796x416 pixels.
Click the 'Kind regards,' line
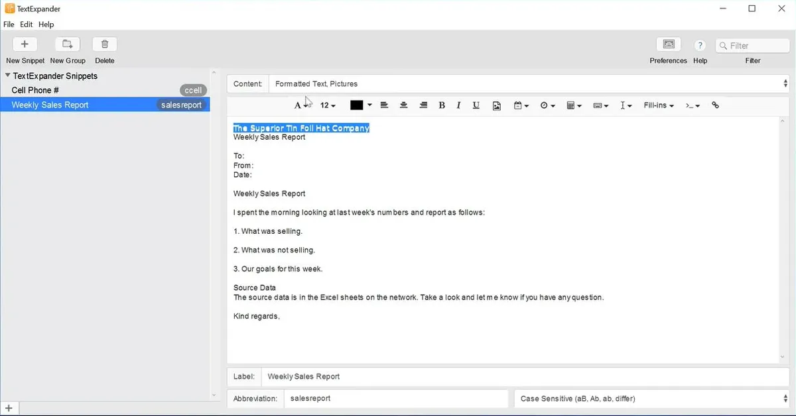click(x=257, y=316)
